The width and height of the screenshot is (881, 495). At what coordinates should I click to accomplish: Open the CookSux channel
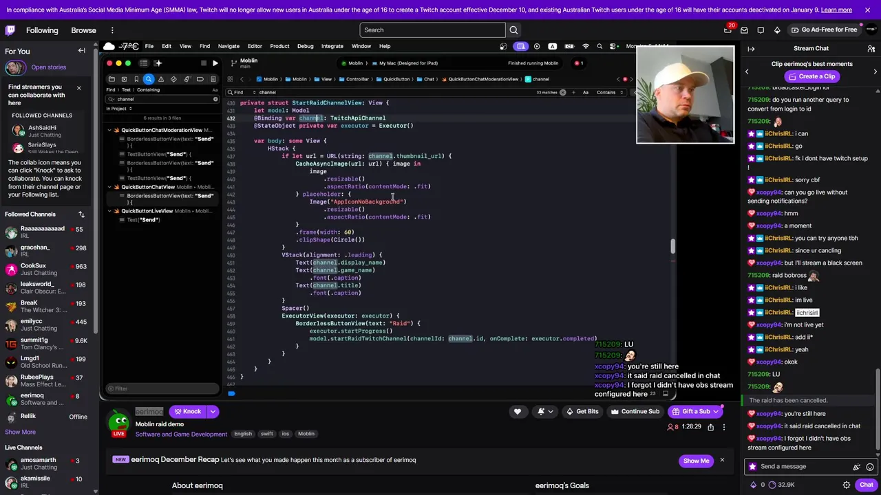pos(47,269)
